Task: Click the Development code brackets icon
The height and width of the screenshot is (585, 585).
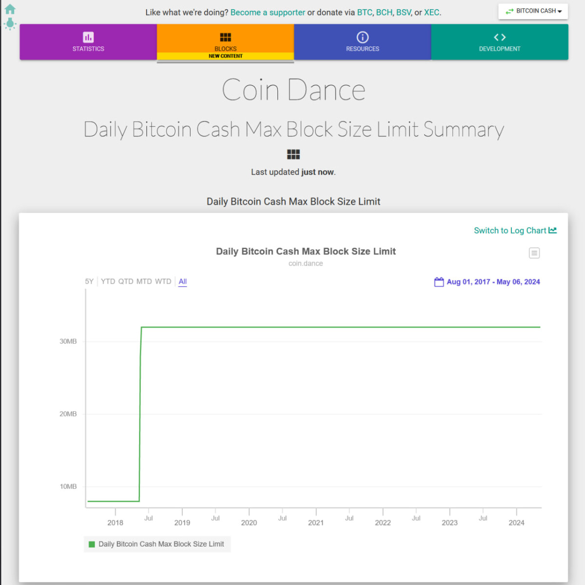Action: click(500, 37)
